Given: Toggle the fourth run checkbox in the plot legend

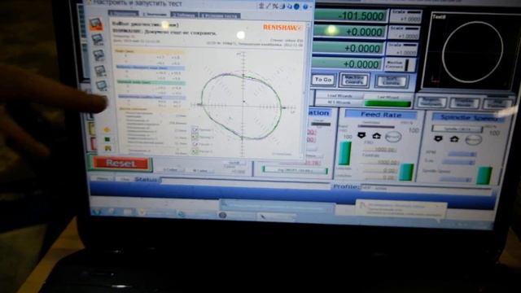Looking at the screenshot, I should 195,151.
